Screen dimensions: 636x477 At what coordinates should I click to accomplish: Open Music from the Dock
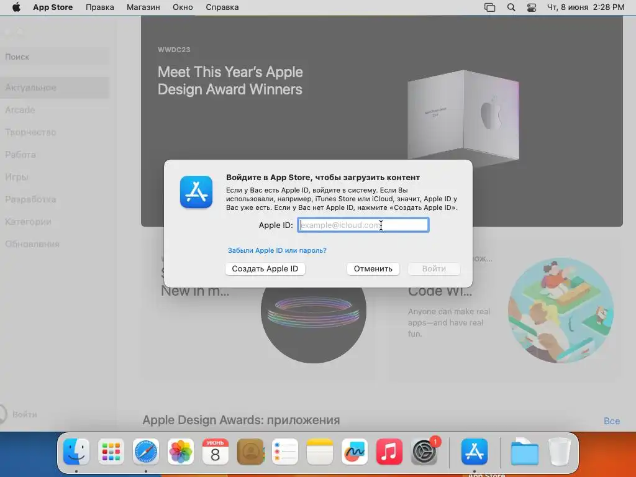tap(389, 451)
